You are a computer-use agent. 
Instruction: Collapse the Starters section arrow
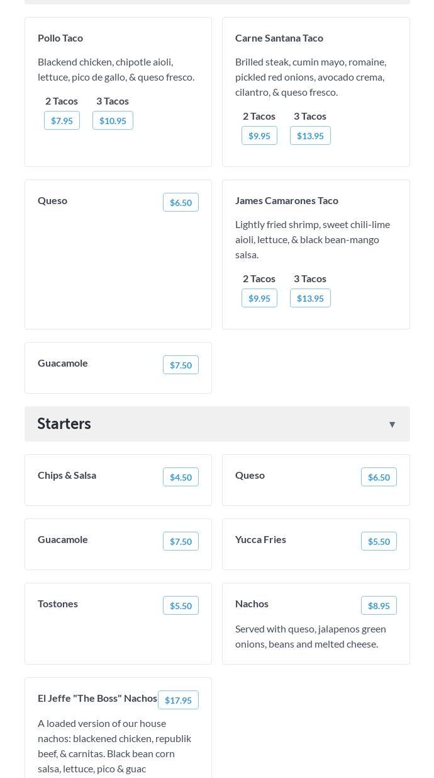(x=392, y=424)
